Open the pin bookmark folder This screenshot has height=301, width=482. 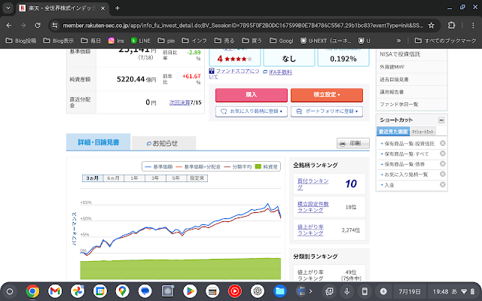(166, 41)
